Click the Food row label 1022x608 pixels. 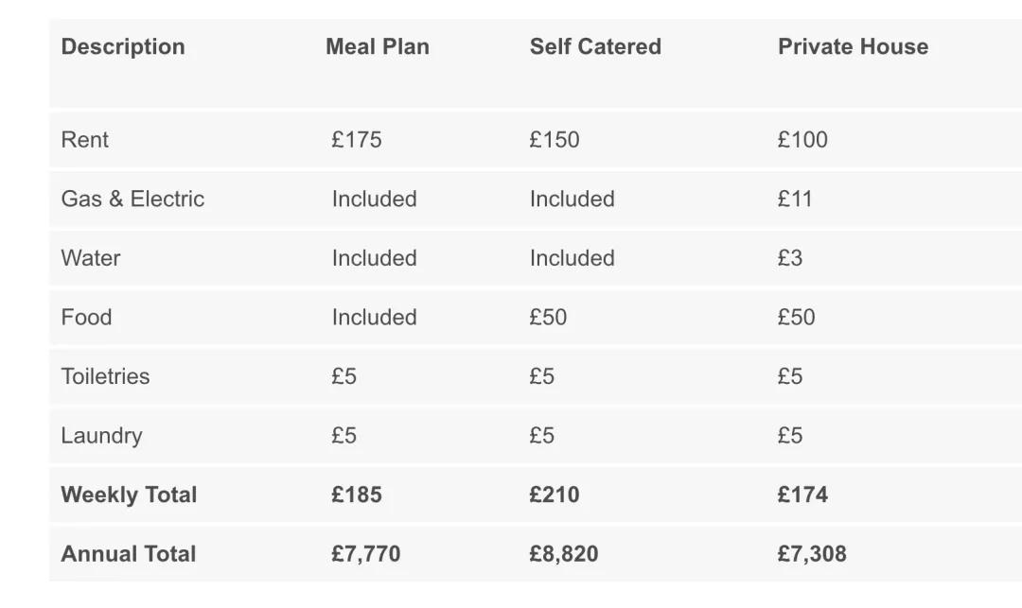click(x=86, y=318)
